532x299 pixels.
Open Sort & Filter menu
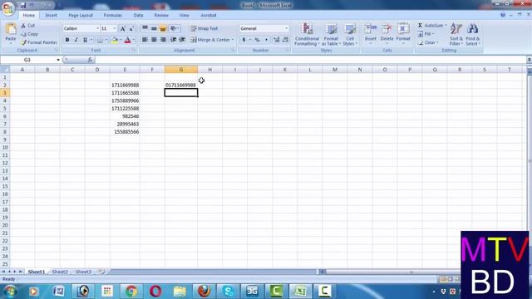(456, 34)
